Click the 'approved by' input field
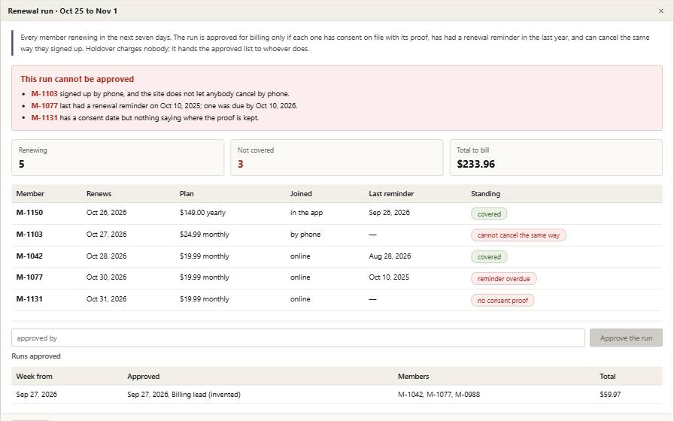Screen dimensions: 674x421 [298, 338]
